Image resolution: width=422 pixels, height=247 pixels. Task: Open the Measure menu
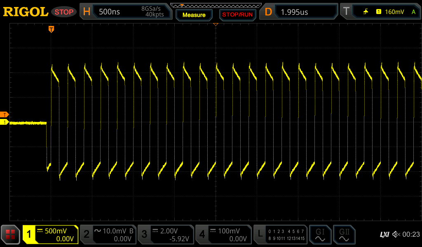click(x=194, y=15)
